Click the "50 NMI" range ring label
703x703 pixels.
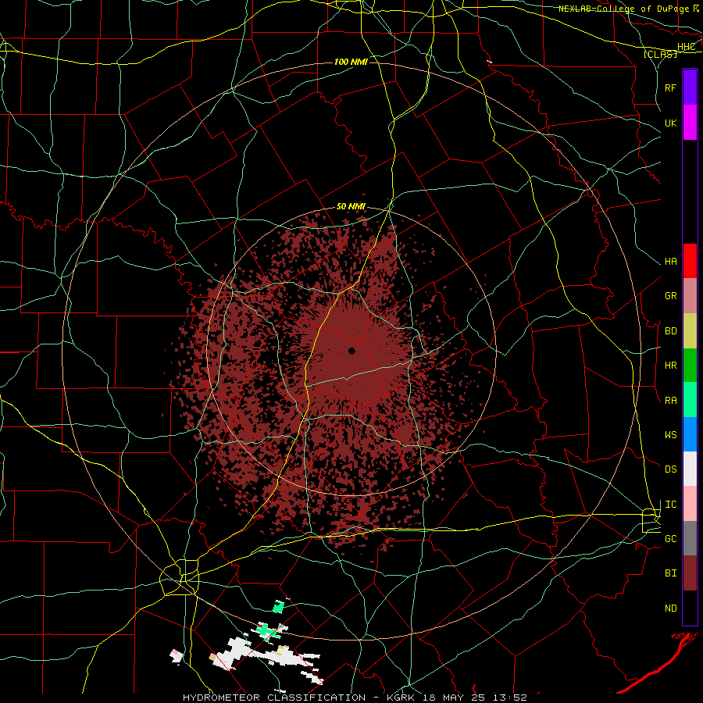[351, 206]
